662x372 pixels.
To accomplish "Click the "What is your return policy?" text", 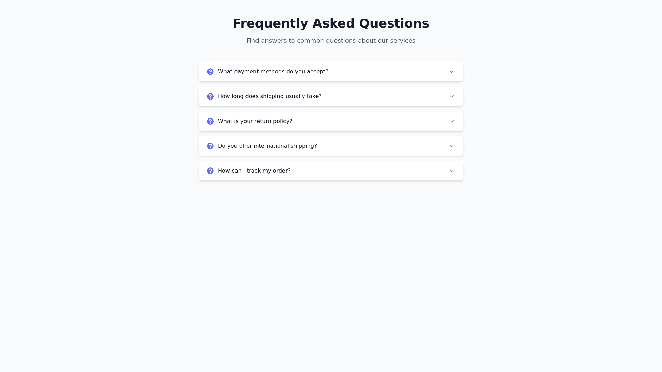I will (x=255, y=121).
